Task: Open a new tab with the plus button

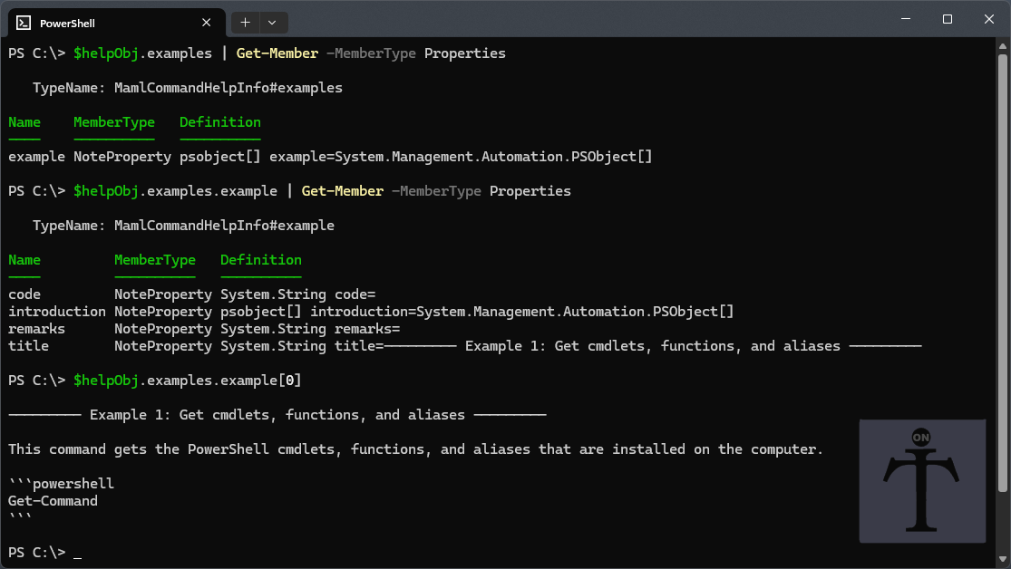Action: (245, 22)
